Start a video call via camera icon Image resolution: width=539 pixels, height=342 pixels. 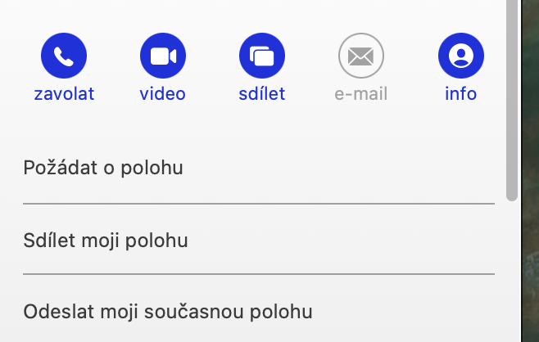coord(163,56)
